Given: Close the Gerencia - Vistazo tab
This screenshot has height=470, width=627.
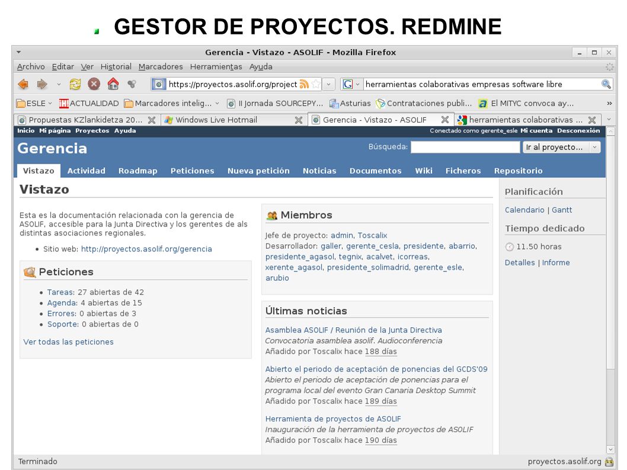Looking at the screenshot, I should [x=444, y=120].
